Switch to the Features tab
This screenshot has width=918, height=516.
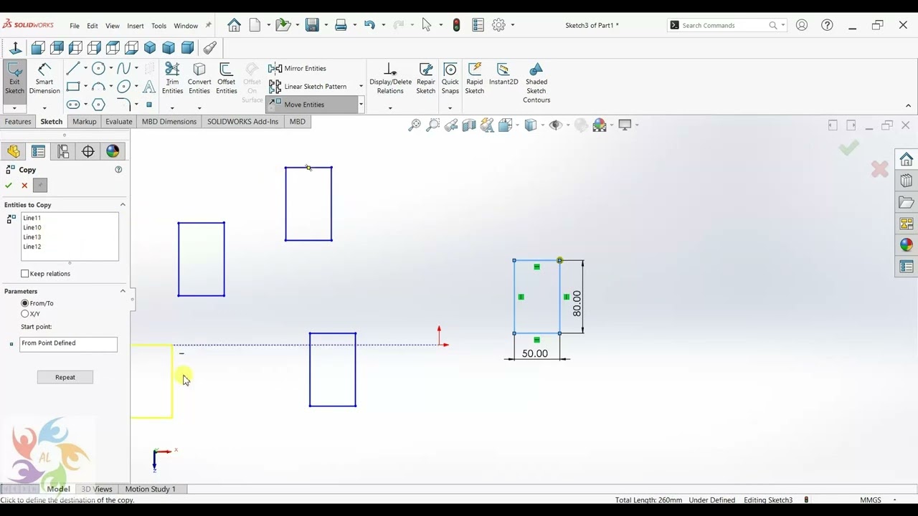pyautogui.click(x=18, y=122)
